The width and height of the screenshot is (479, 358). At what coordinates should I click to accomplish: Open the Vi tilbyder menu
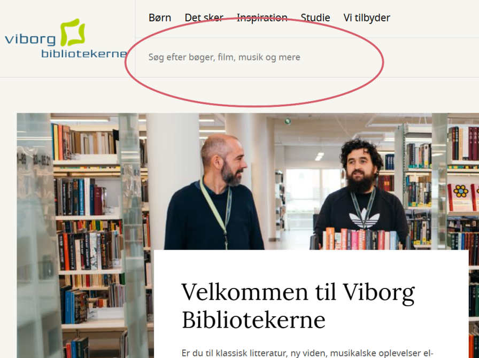(367, 18)
